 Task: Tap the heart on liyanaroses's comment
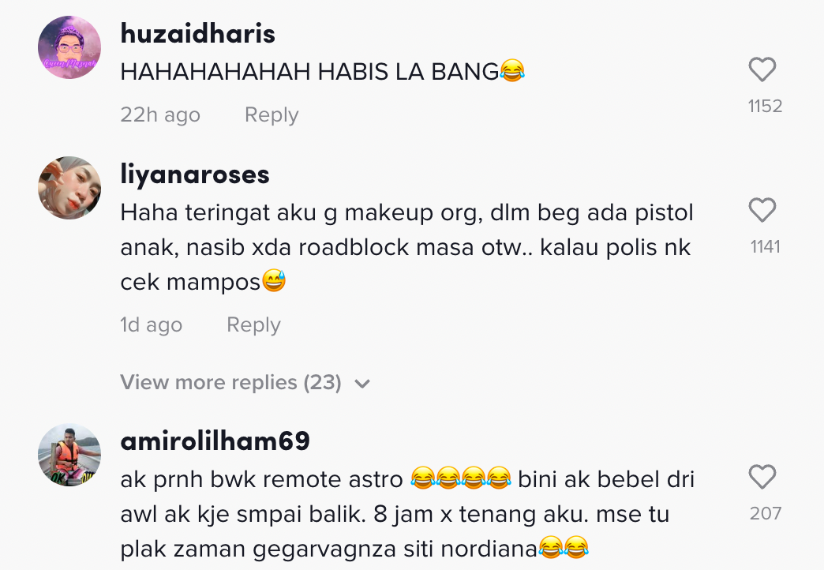click(762, 210)
